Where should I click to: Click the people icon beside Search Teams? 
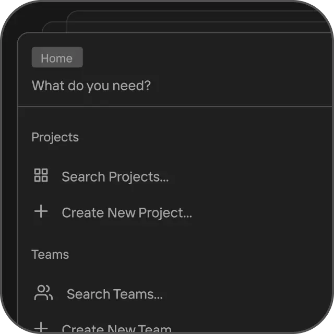tap(43, 293)
